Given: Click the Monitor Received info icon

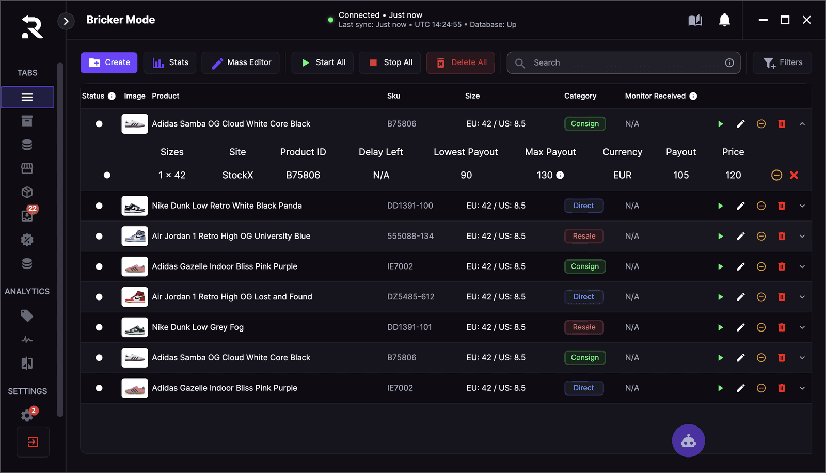Looking at the screenshot, I should tap(693, 96).
